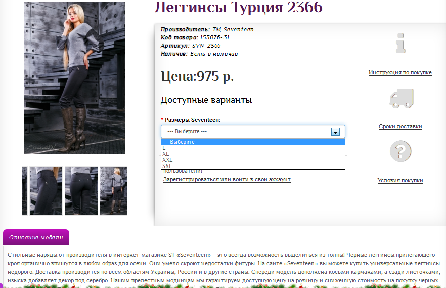Open the Размеры Seventeen size dropdown arrow

point(335,132)
